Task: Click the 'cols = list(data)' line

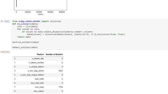Action: point(28,27)
